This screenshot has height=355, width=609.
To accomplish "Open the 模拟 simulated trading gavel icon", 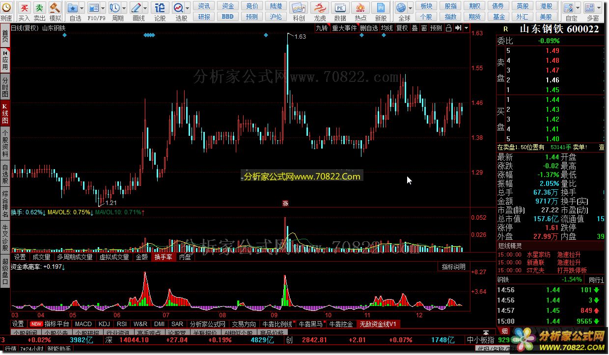I will click(55, 8).
